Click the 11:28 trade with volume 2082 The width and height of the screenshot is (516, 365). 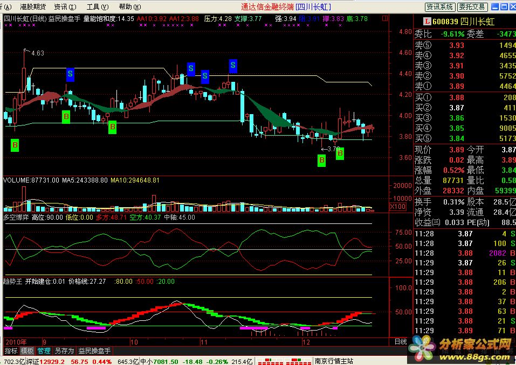point(465,254)
